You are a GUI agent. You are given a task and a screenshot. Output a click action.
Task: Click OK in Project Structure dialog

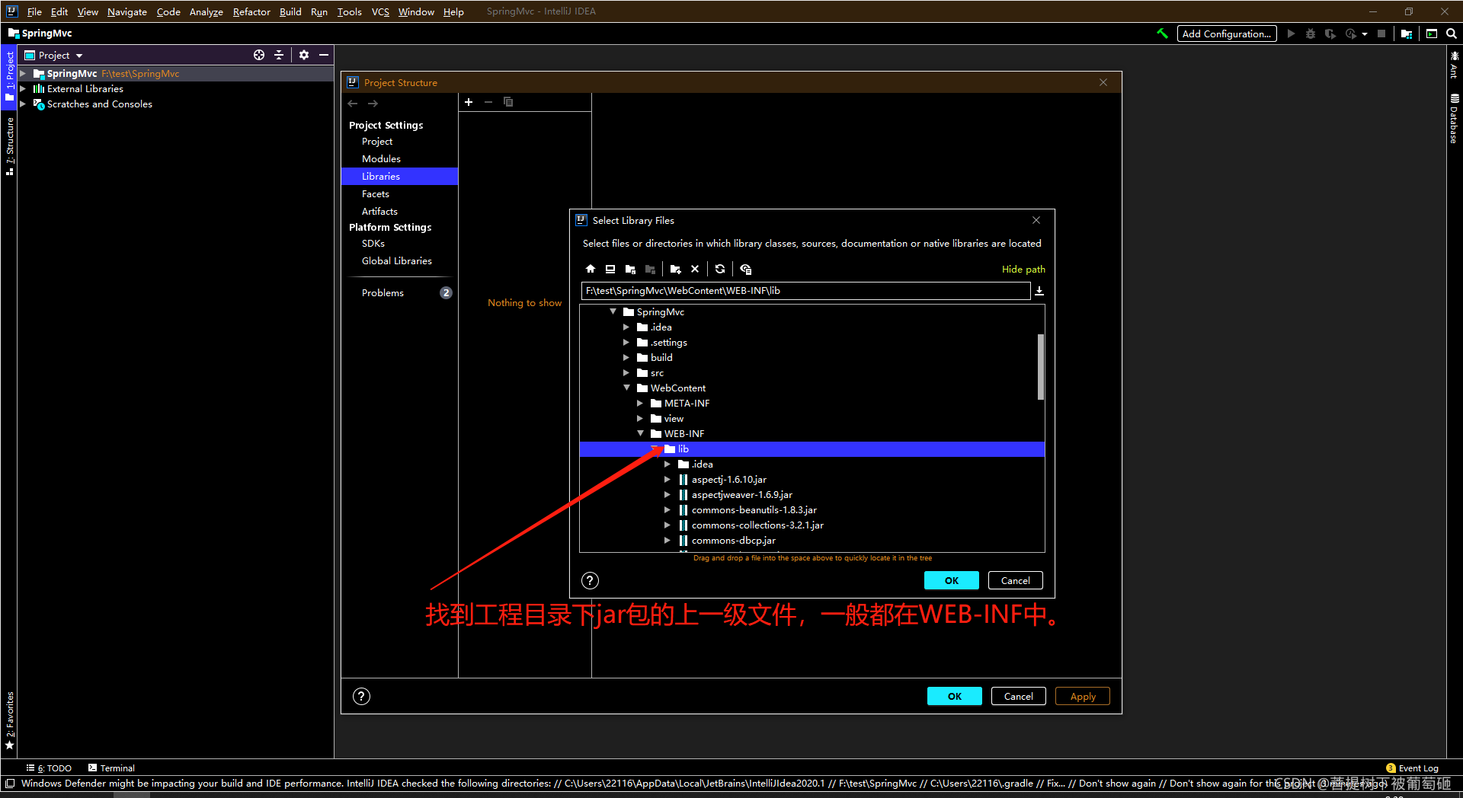coord(954,696)
